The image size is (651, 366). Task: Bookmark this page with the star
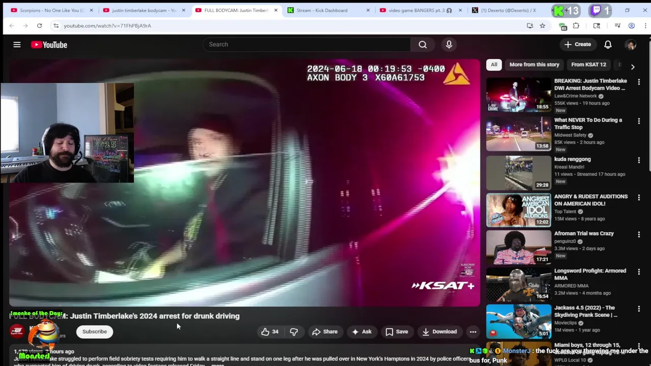[x=542, y=25]
